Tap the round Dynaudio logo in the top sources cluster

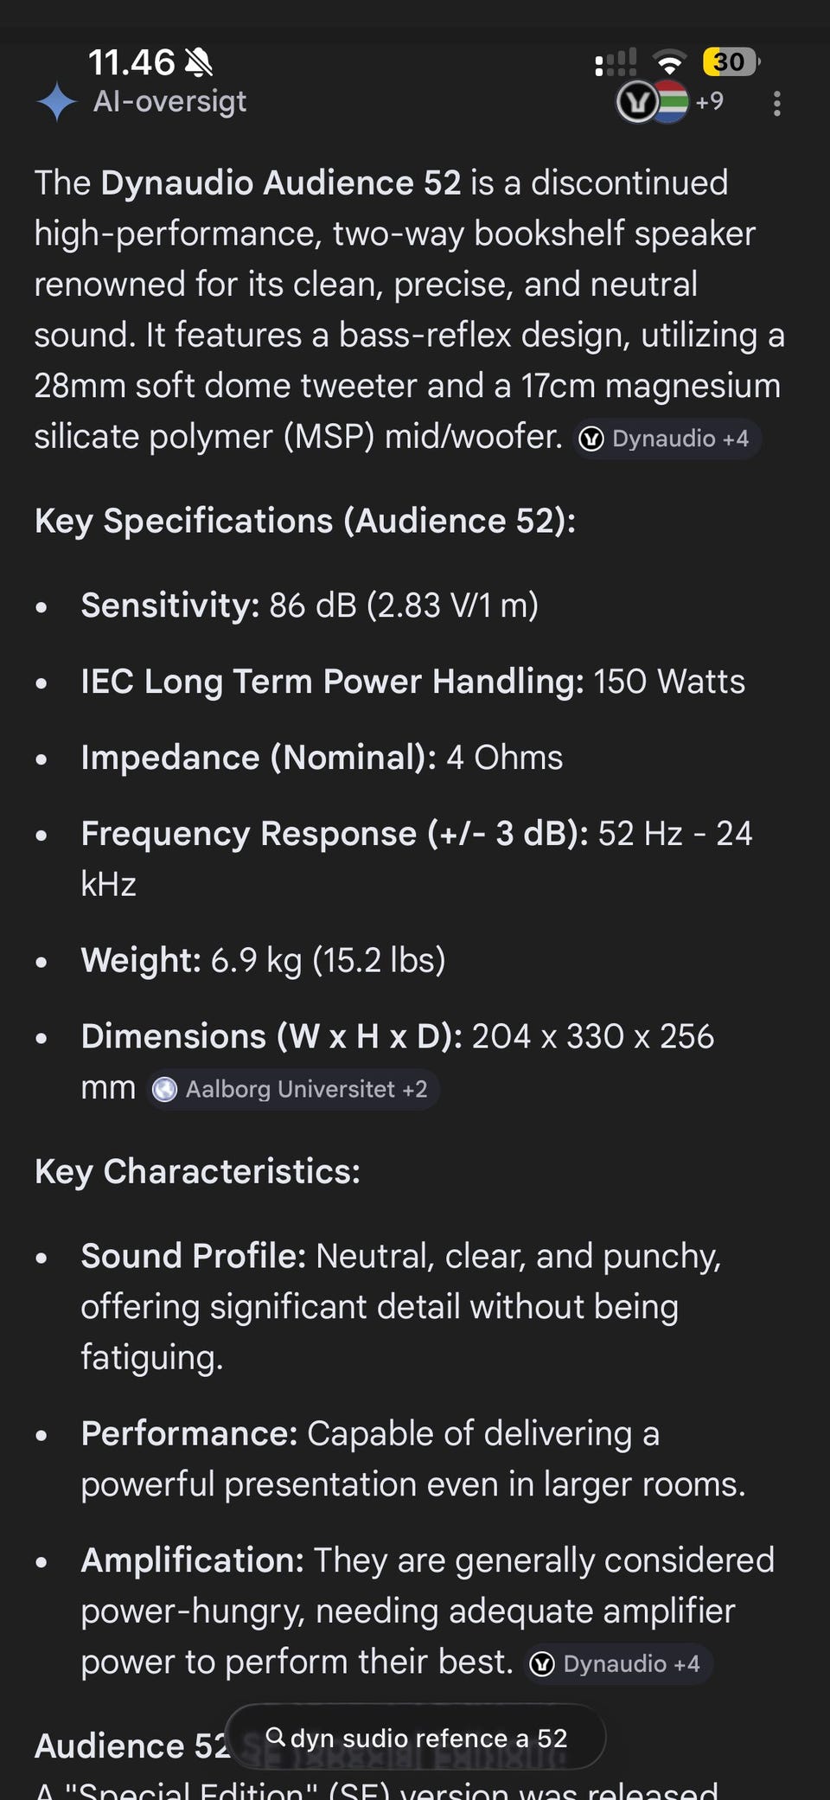pyautogui.click(x=637, y=103)
